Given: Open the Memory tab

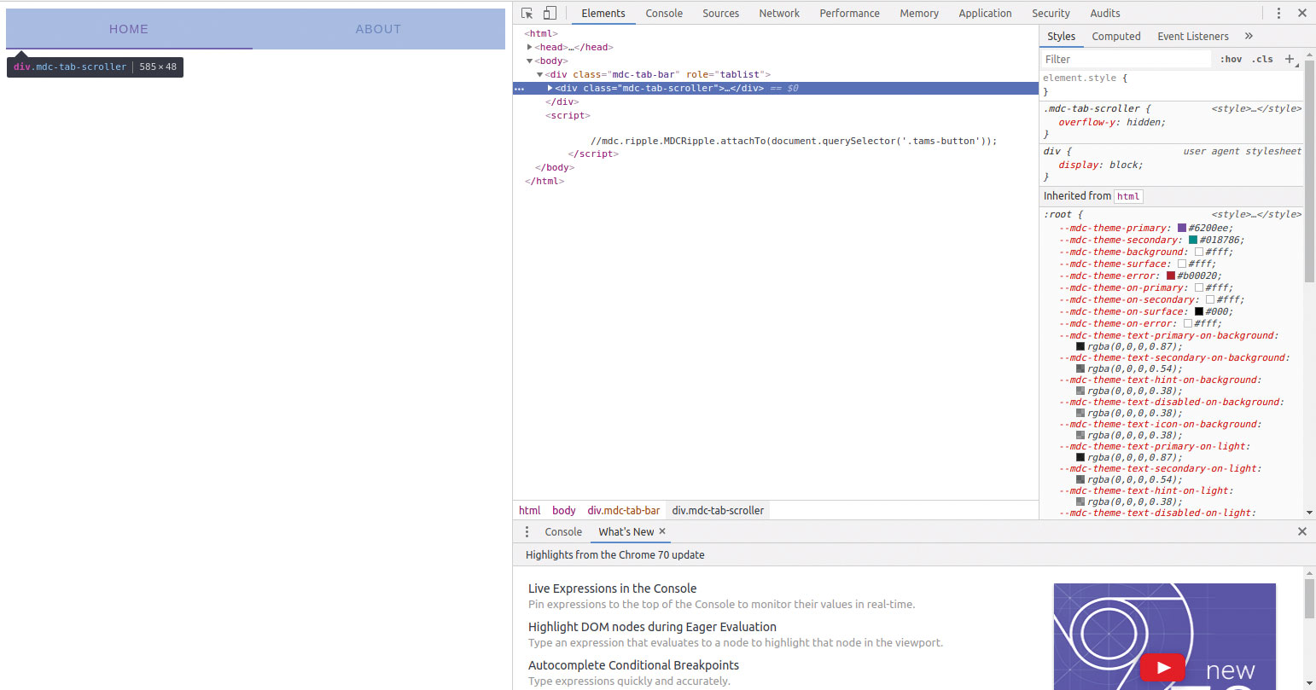Looking at the screenshot, I should [x=919, y=13].
